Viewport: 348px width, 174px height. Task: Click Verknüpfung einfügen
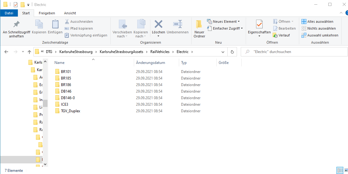pos(86,35)
